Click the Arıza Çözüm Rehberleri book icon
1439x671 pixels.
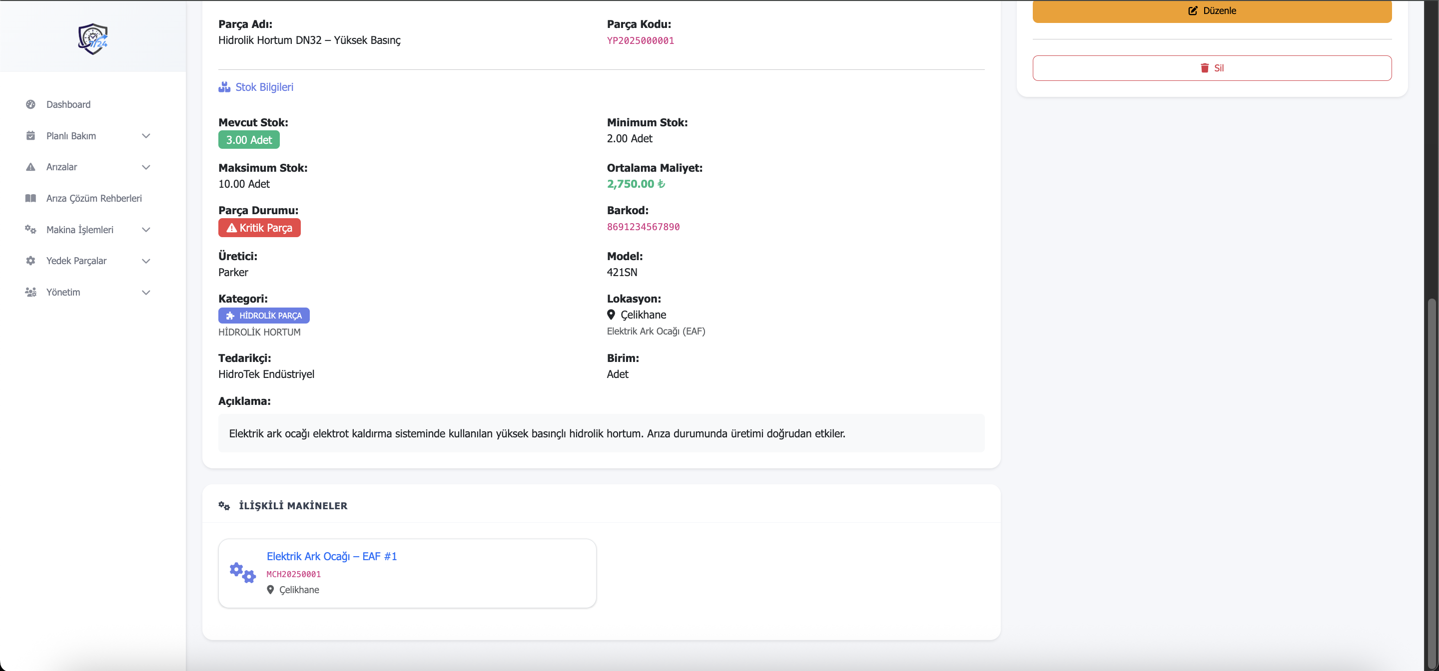(x=30, y=198)
